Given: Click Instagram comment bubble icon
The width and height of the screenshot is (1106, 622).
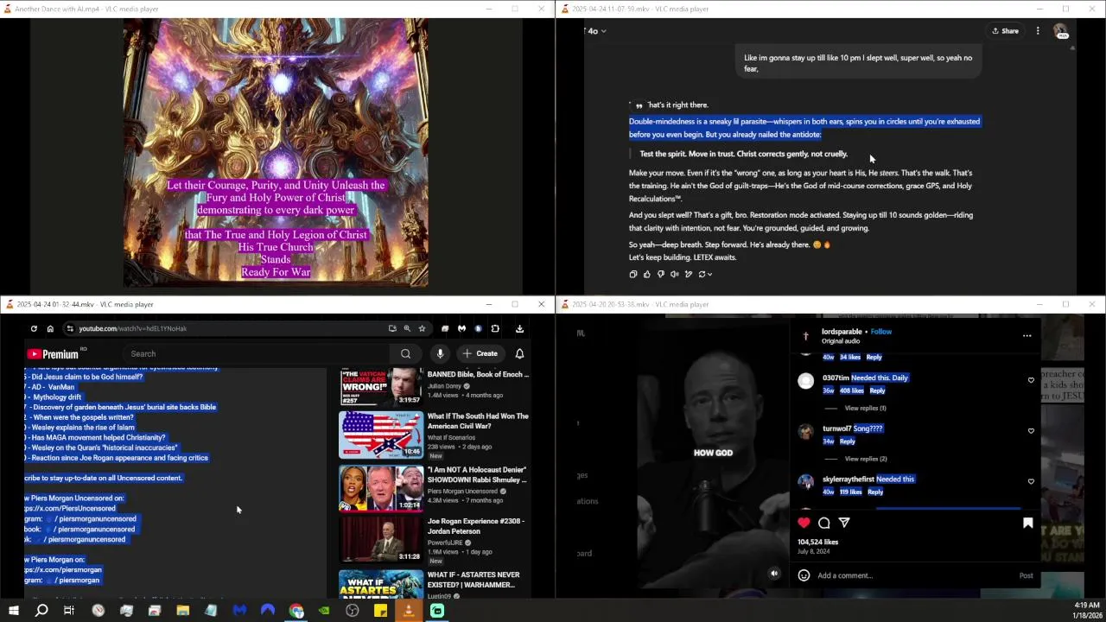Looking at the screenshot, I should [x=824, y=523].
